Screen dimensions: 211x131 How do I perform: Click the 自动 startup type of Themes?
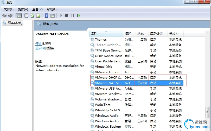click(153, 40)
